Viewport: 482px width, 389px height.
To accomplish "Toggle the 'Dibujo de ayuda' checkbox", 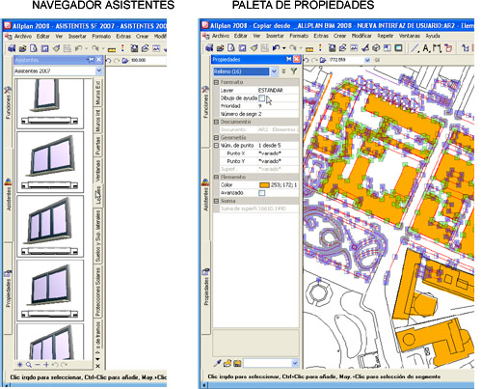I will (261, 98).
